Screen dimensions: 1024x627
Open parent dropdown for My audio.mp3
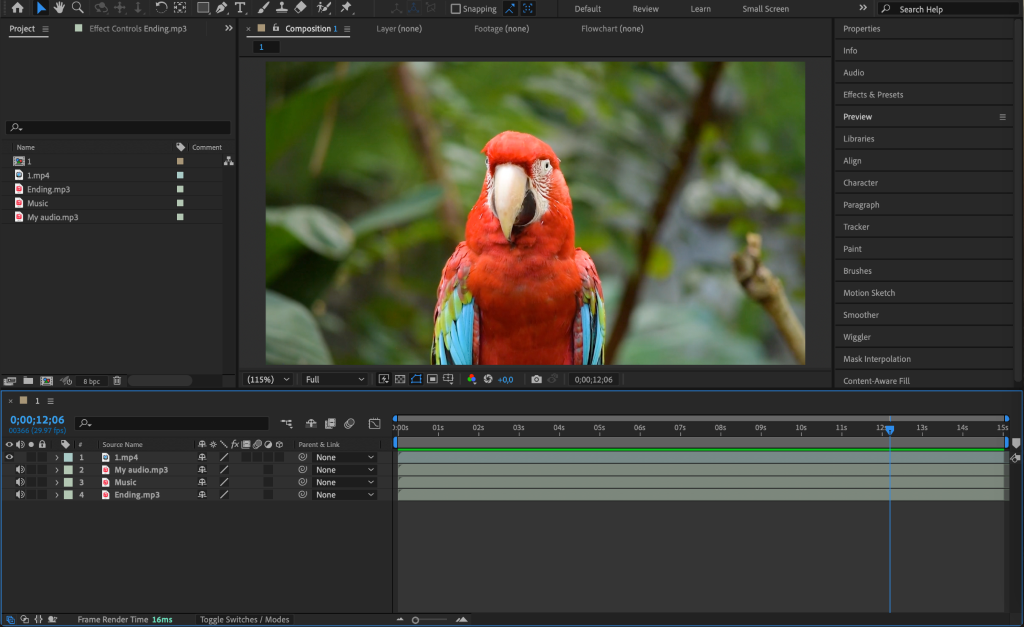coord(344,470)
